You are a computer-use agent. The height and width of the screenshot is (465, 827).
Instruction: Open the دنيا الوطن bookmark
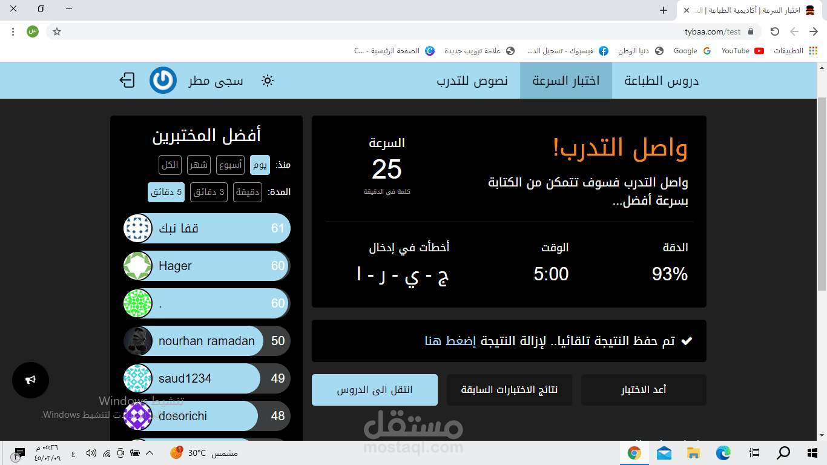pos(641,51)
